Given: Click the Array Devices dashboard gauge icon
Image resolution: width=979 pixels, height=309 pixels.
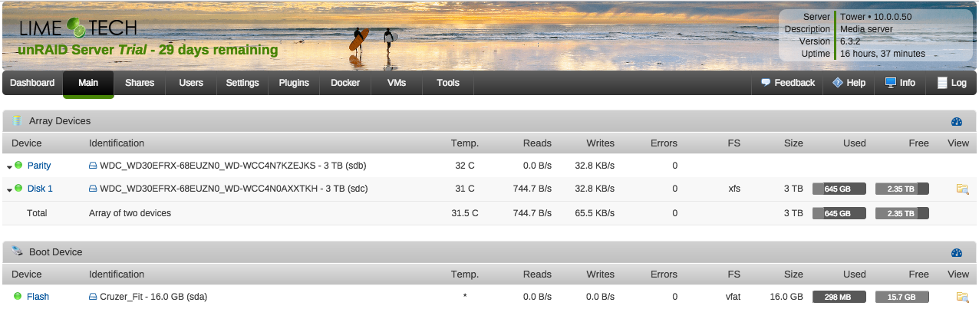Looking at the screenshot, I should [956, 121].
